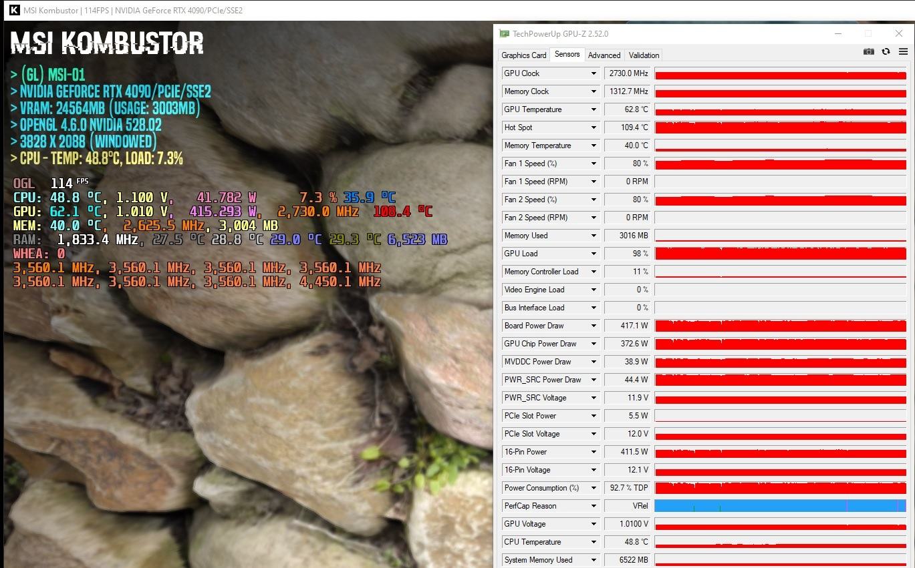This screenshot has height=568, width=915.
Task: Click the GPU-Z title bar app icon
Action: [504, 33]
